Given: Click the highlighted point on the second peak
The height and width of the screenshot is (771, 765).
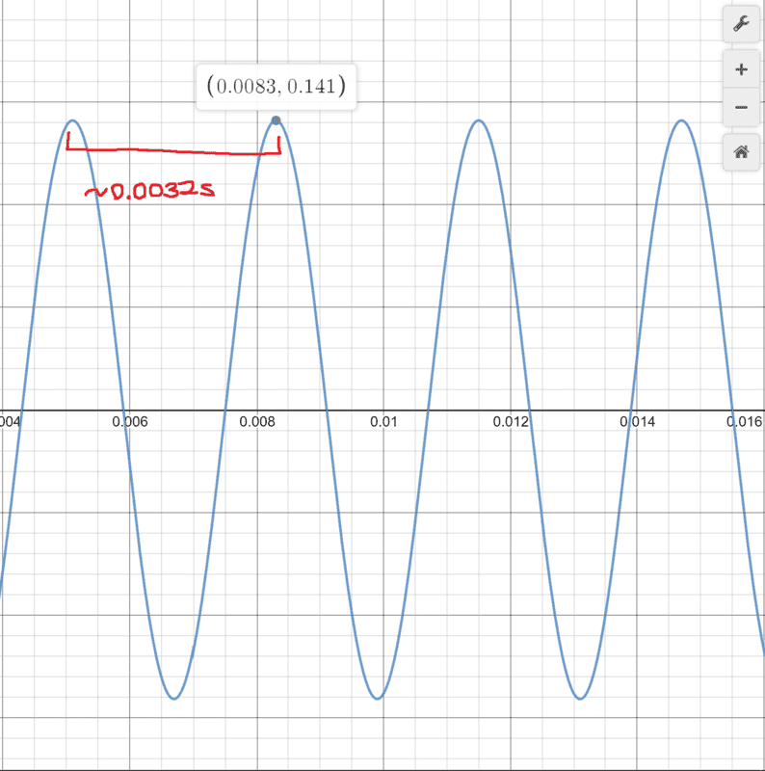Looking at the screenshot, I should (276, 120).
